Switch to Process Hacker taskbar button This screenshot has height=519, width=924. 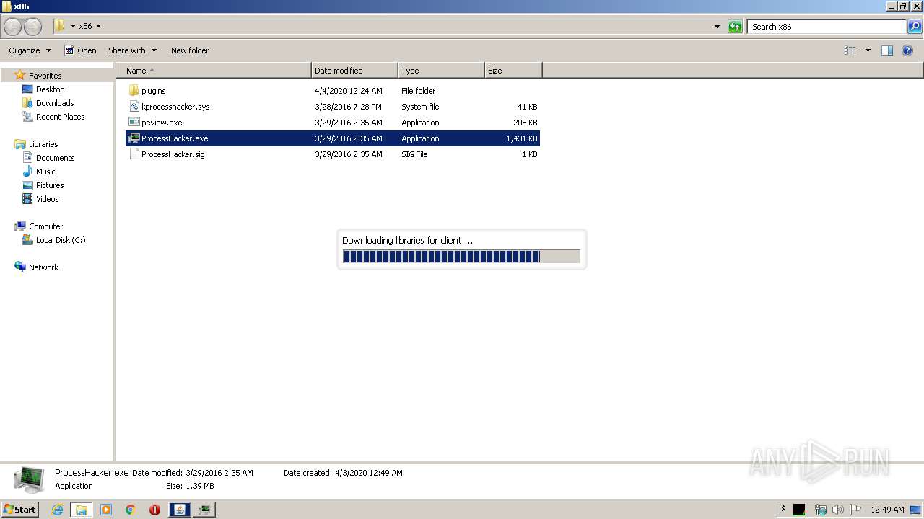pyautogui.click(x=204, y=510)
